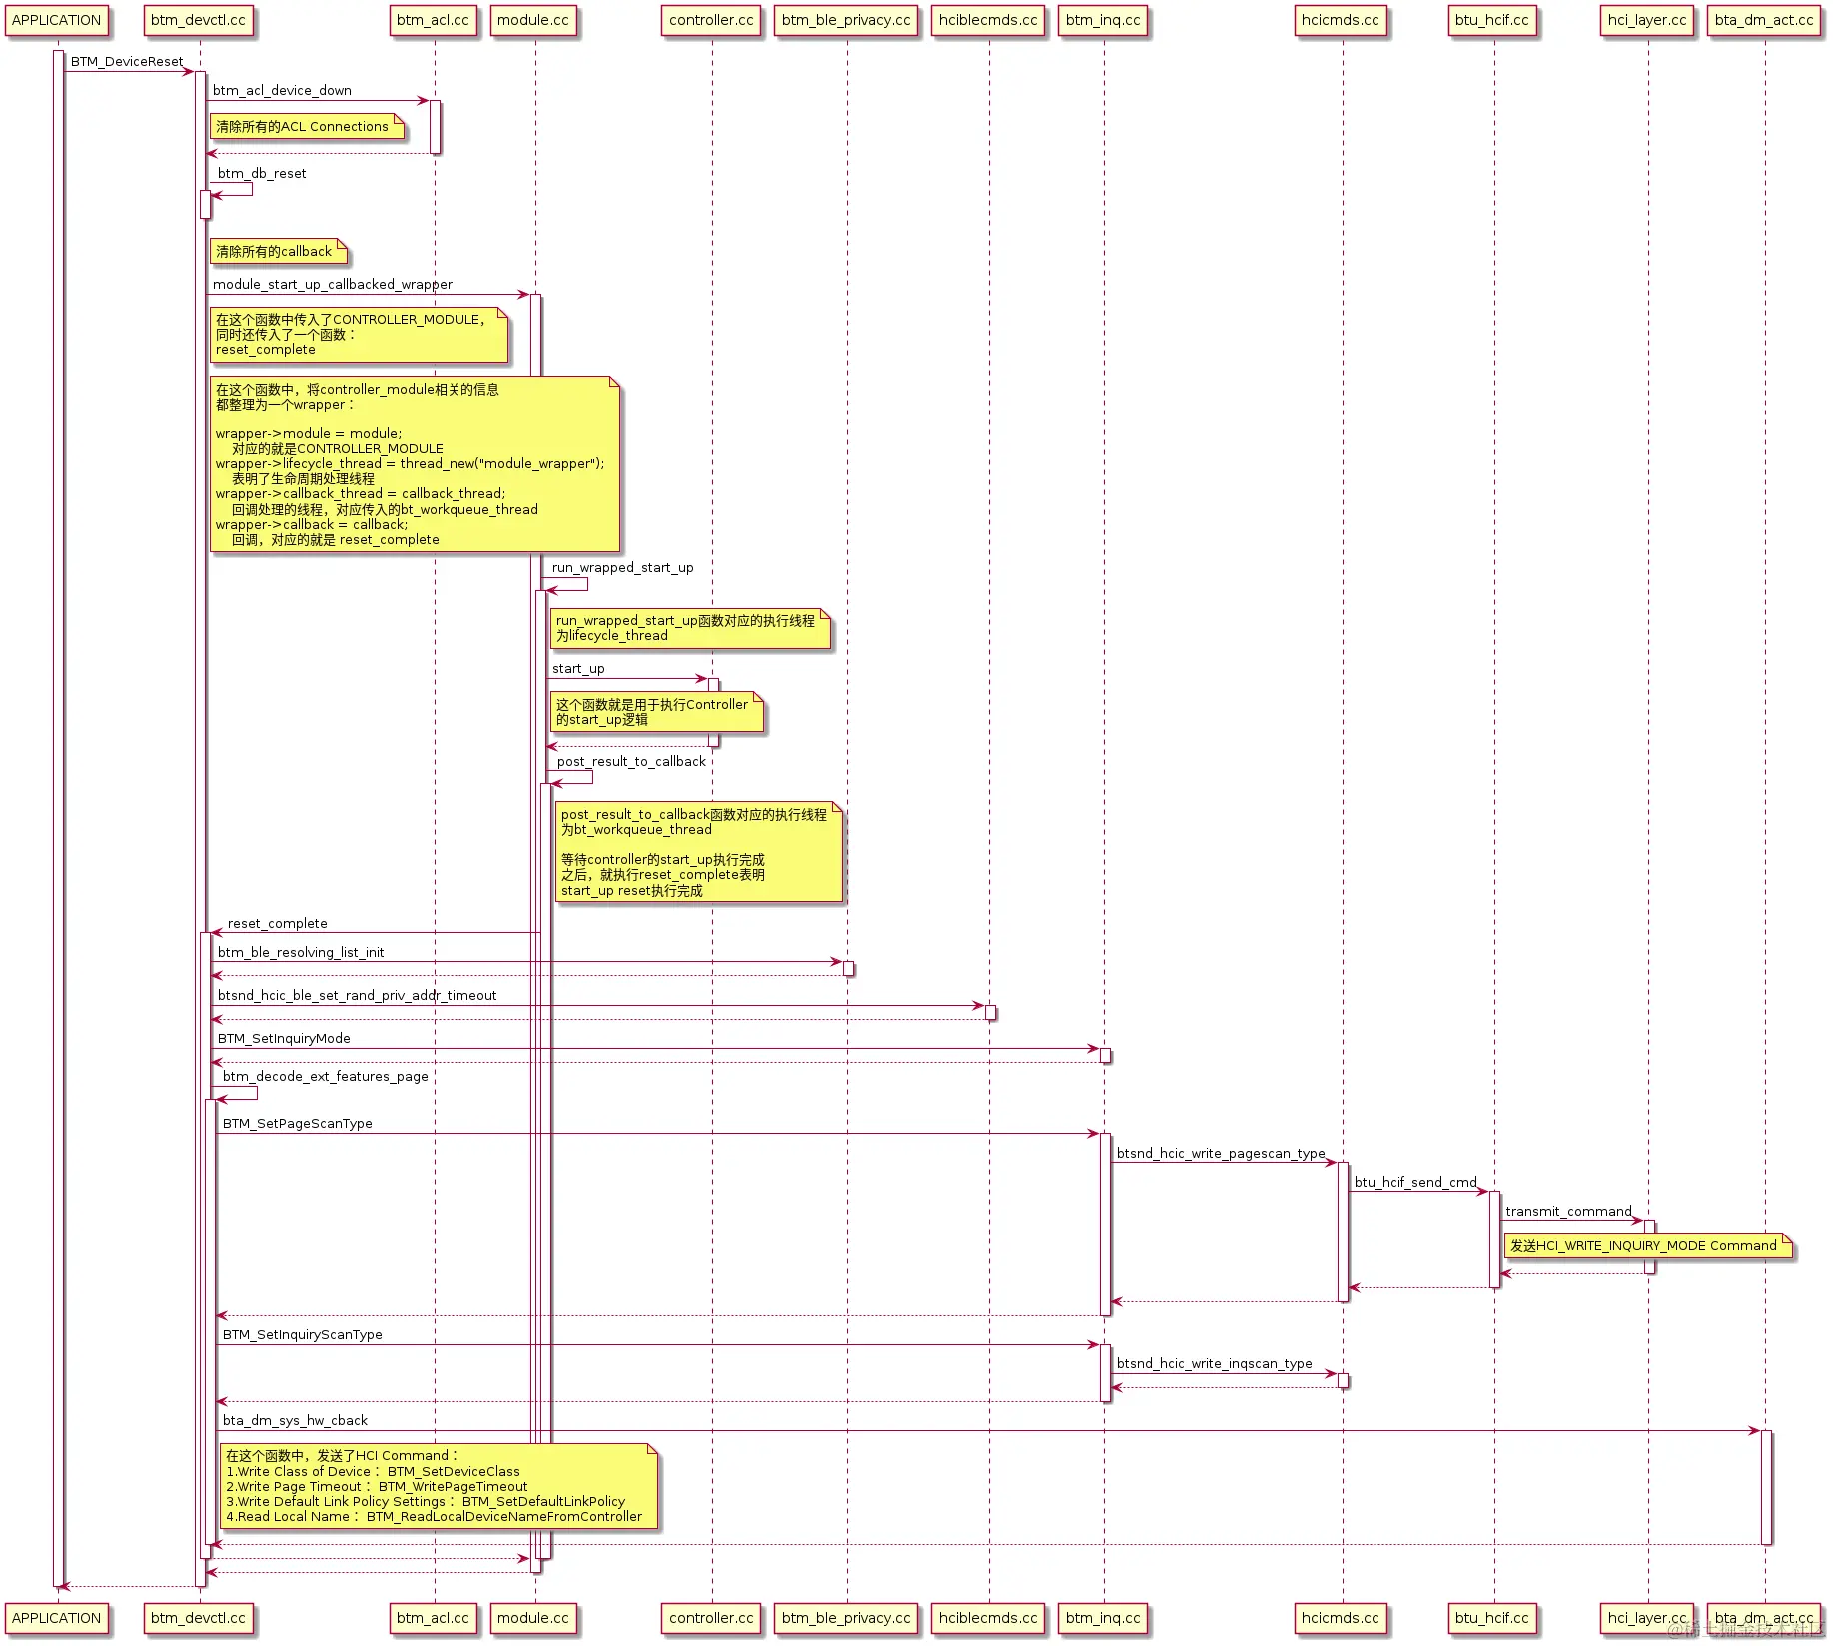Click the controller.cc participant box
1833x1646 pixels.
pos(711,20)
